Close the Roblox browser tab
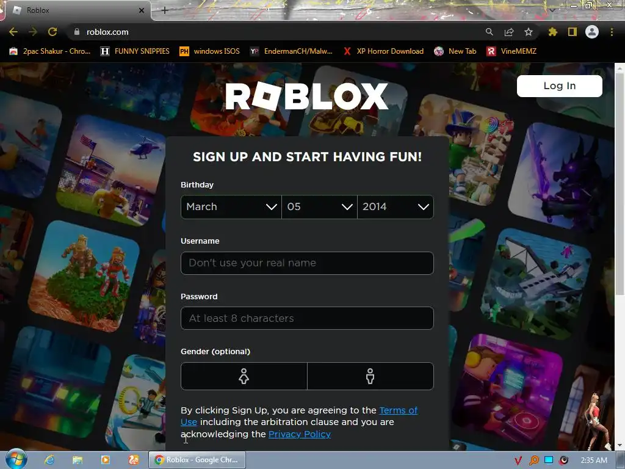Image resolution: width=625 pixels, height=469 pixels. point(141,10)
